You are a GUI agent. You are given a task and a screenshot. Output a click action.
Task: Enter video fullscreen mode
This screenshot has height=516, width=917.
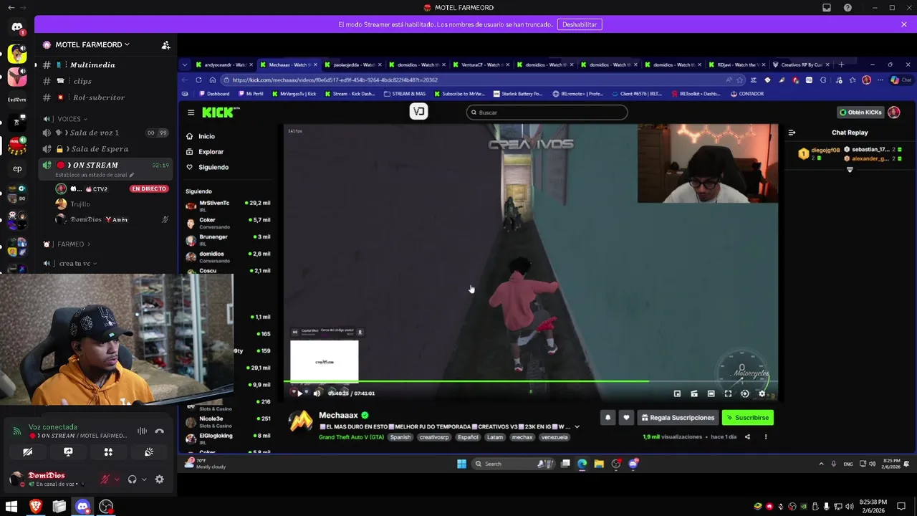coord(728,393)
